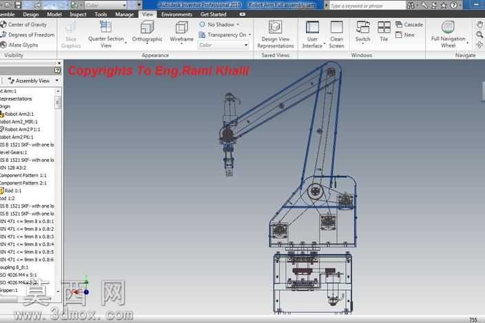
Task: Switch to the Model ribbon tab
Action: (54, 14)
